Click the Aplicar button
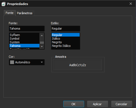The image size is (136, 108). point(97,104)
